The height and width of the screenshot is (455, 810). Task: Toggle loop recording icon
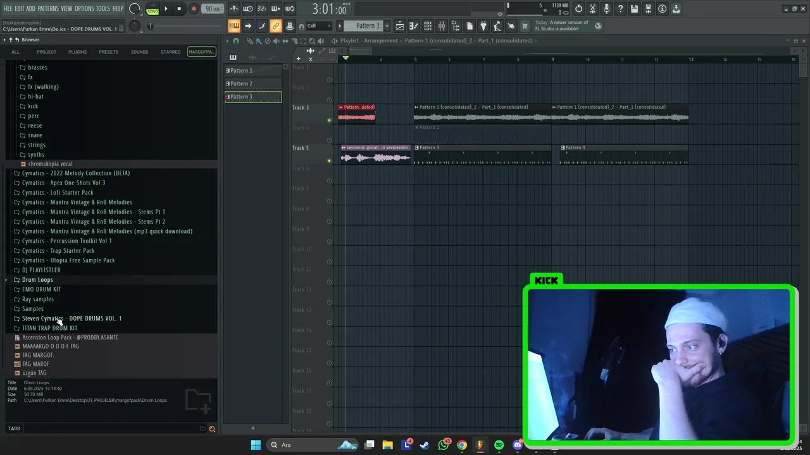tap(290, 9)
